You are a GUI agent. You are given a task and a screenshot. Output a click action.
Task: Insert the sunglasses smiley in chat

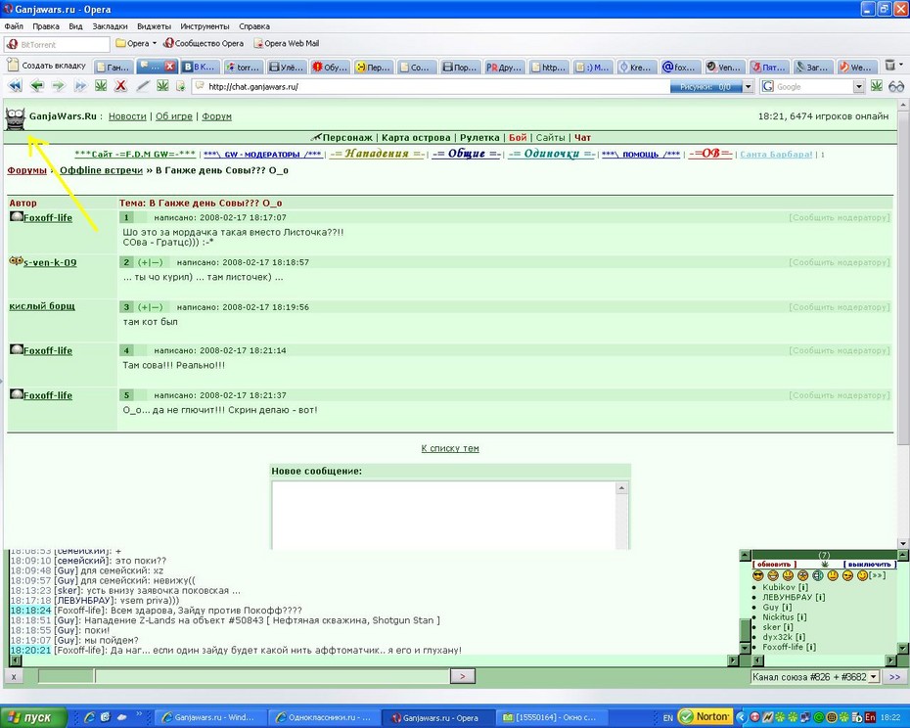pyautogui.click(x=757, y=576)
